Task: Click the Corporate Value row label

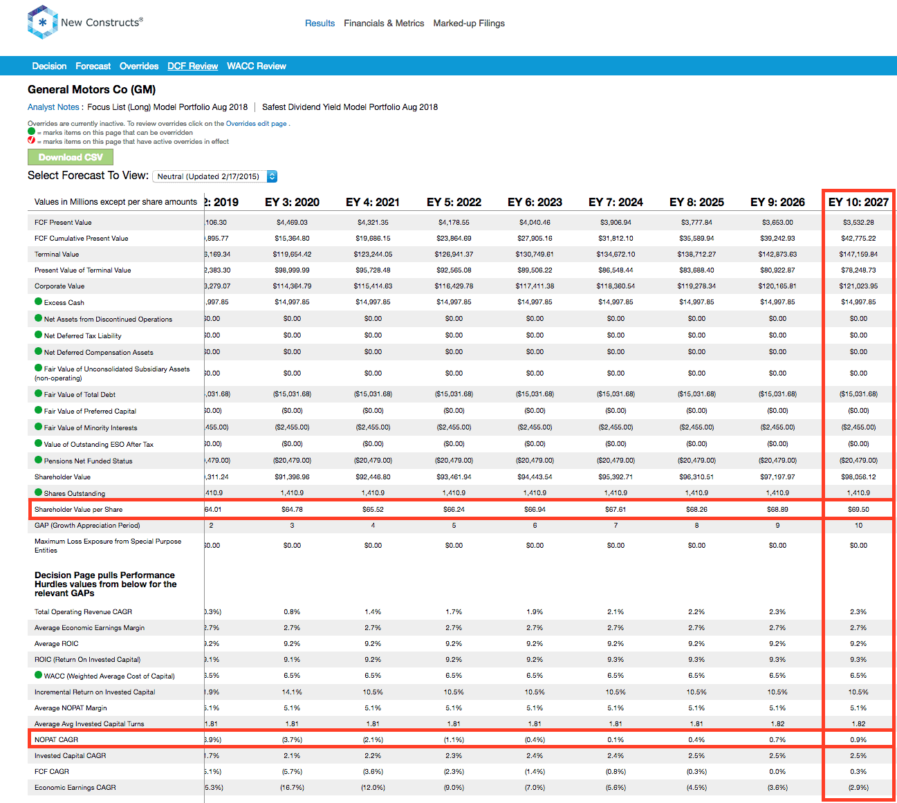Action: [59, 286]
